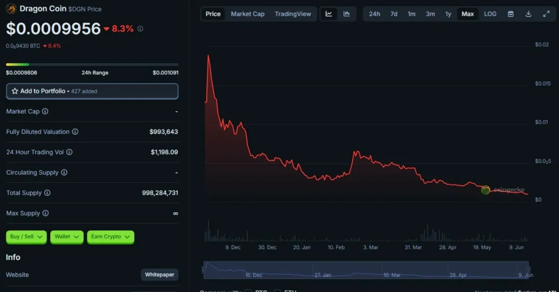Click the CoinGecko marker on the chart
The image size is (559, 292).
pos(485,190)
